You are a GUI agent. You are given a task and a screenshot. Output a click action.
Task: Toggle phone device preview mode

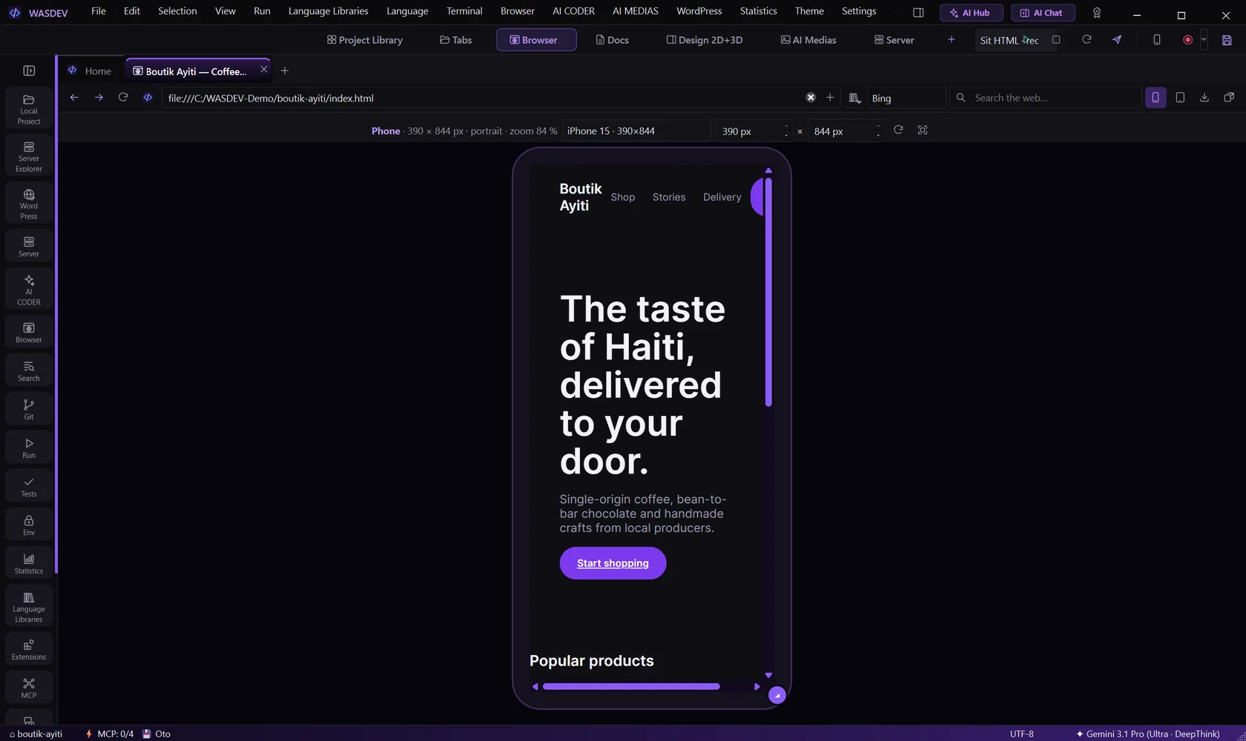(1156, 98)
